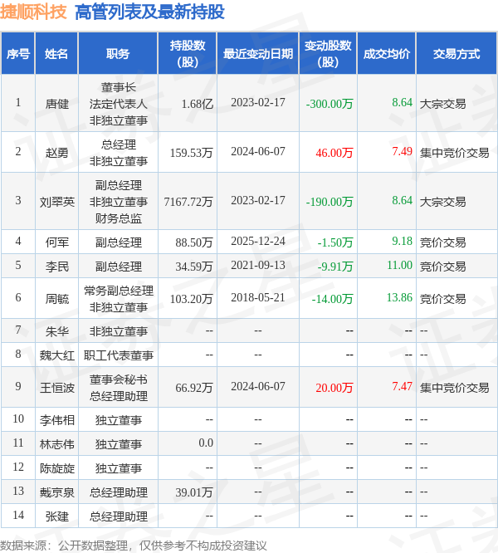Click 竞价交易 in 何军's row

click(x=442, y=242)
